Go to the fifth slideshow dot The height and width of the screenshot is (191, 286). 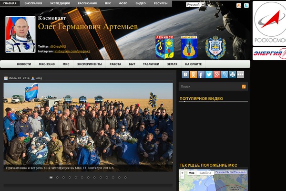coord(76,178)
